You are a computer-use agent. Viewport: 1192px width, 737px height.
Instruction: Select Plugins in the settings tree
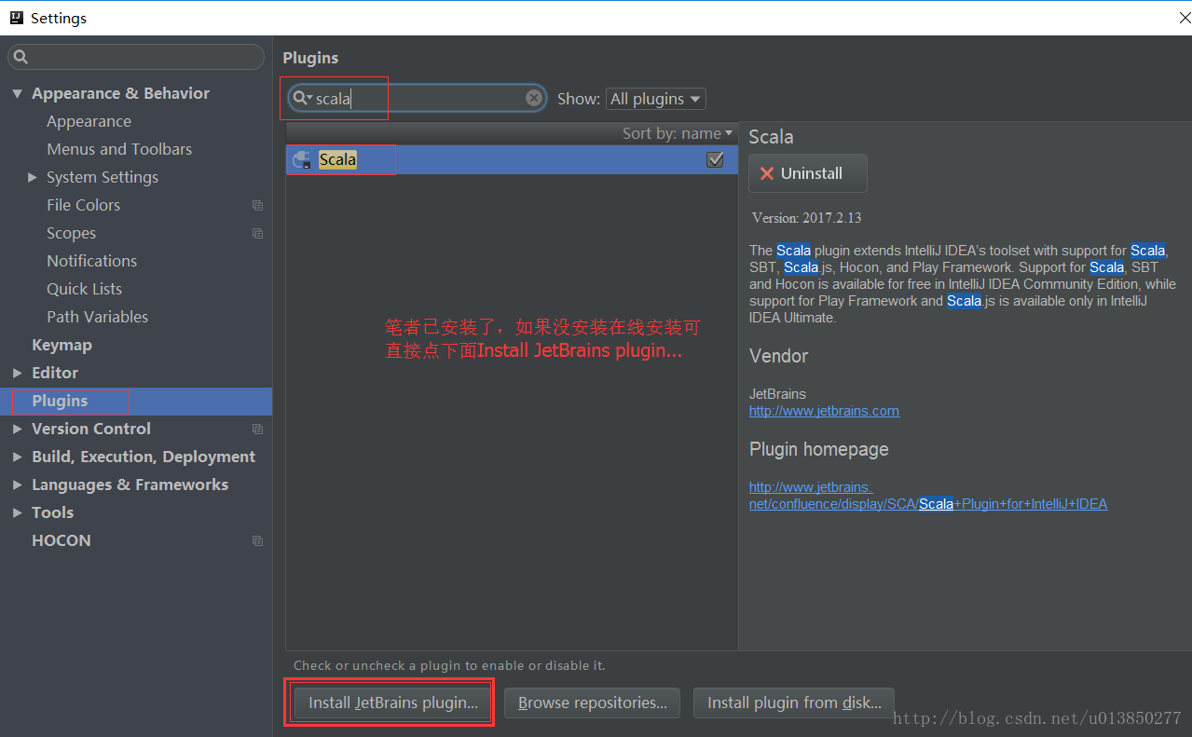[136, 401]
